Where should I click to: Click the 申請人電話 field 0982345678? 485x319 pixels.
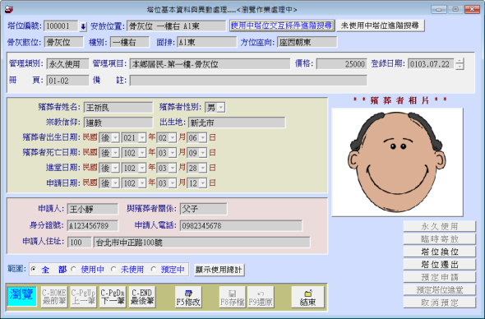coord(241,225)
